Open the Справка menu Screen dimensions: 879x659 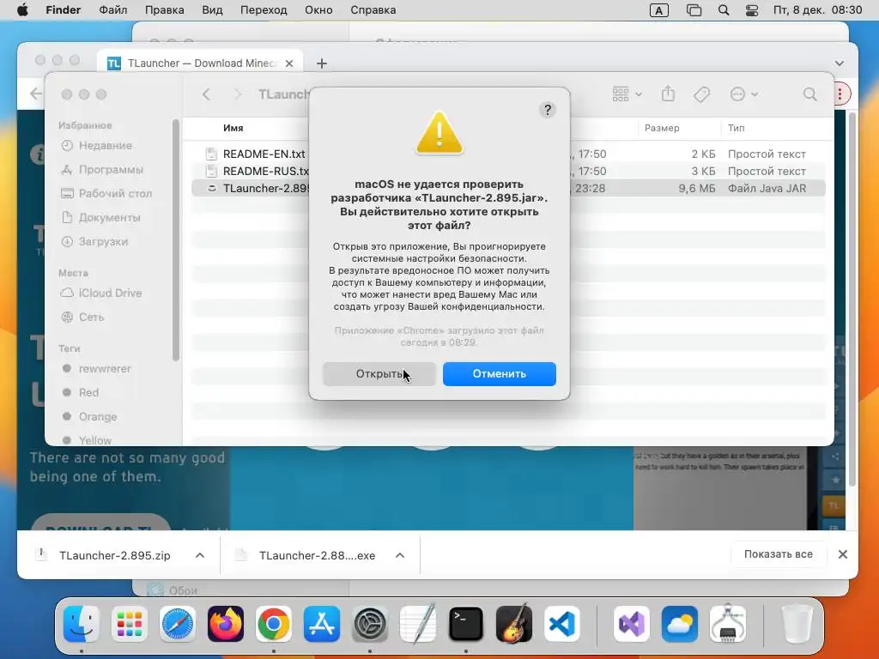(x=373, y=10)
